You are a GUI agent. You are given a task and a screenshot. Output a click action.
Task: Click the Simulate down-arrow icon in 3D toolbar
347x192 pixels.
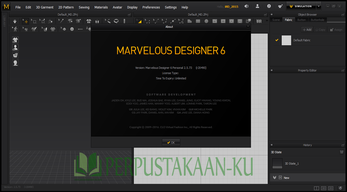click(15, 21)
